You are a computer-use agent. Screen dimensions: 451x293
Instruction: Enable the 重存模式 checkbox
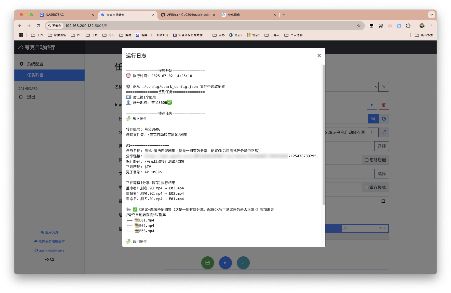coord(367,188)
